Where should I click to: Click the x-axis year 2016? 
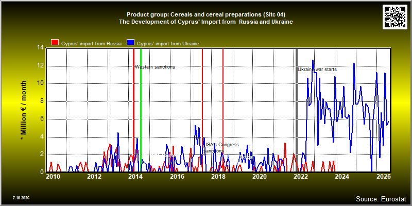pyautogui.click(x=177, y=177)
